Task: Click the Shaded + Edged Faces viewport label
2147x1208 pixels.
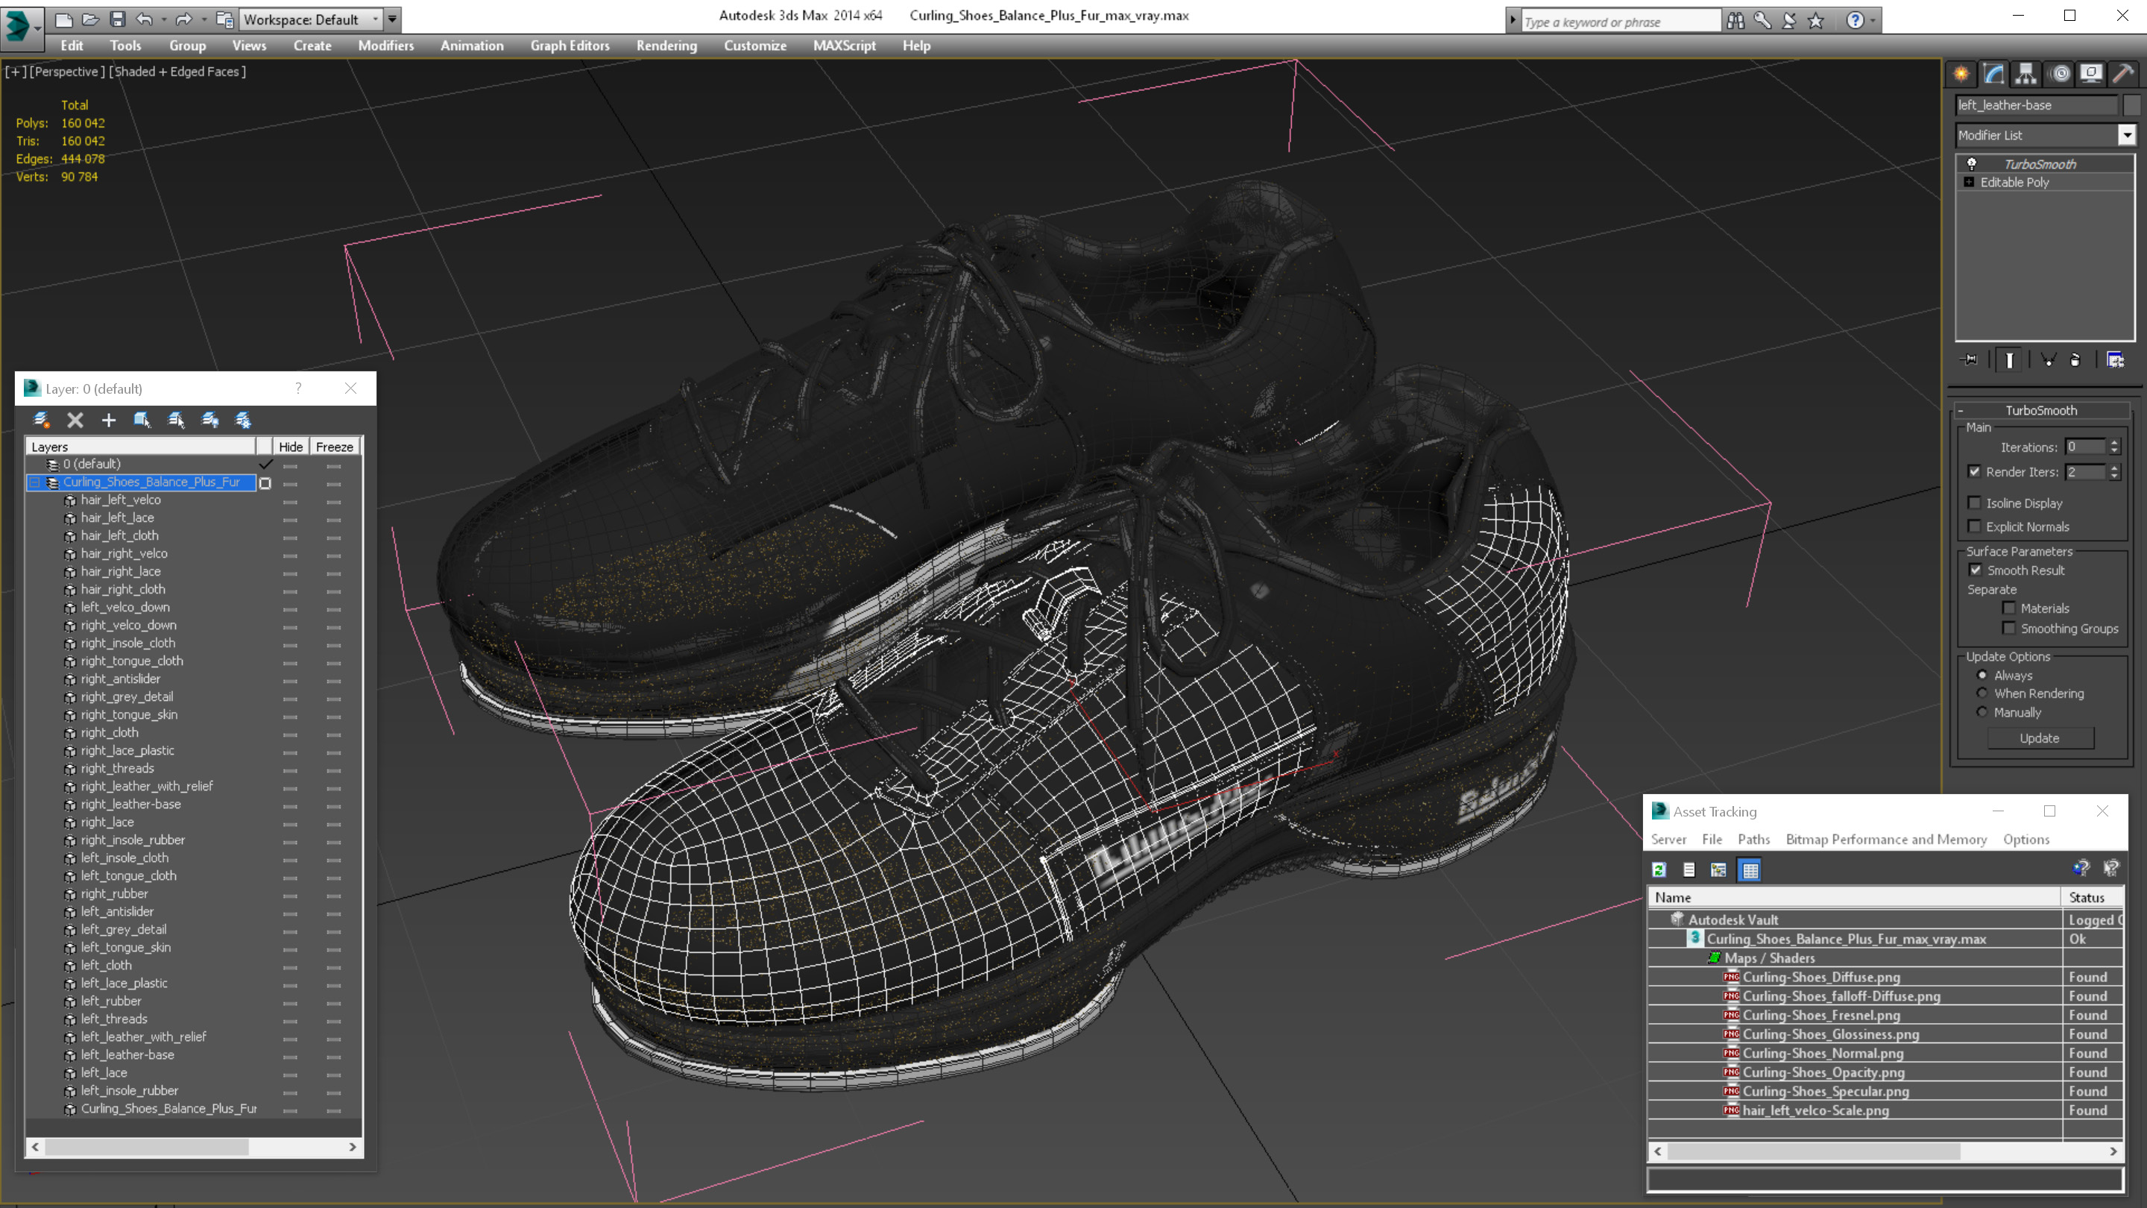Action: 177,72
